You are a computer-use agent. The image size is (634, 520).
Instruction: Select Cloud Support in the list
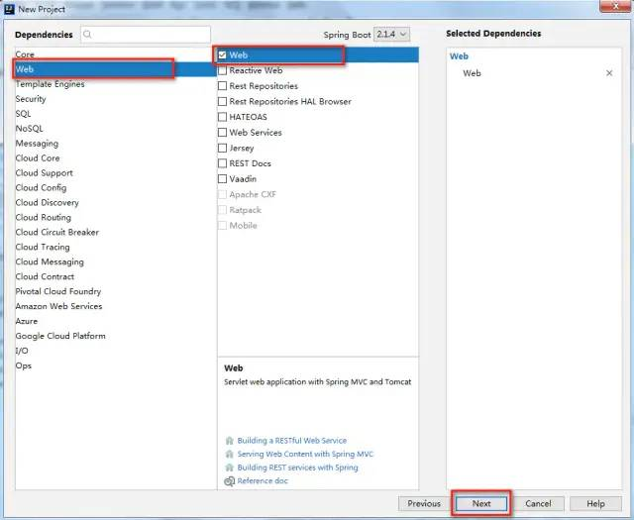[x=115, y=173]
